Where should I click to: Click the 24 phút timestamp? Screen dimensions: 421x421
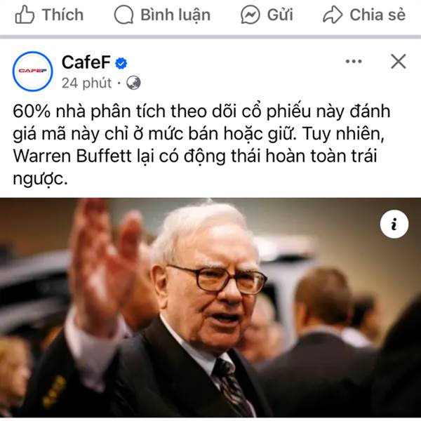[86, 83]
